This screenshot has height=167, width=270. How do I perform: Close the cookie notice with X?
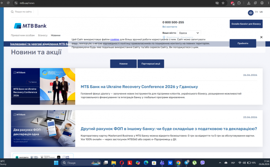pyautogui.click(x=261, y=37)
